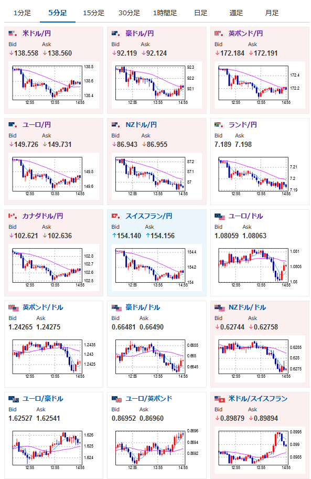The height and width of the screenshot is (479, 311).
Task: Open the 月足 monthly chart tab
Action: point(272,13)
